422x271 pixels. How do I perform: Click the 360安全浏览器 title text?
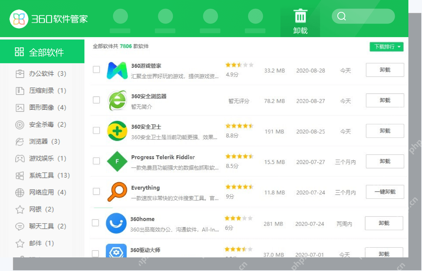point(149,96)
